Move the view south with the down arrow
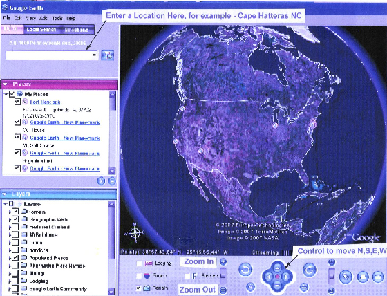This screenshot has width=387, height=296. [x=277, y=286]
